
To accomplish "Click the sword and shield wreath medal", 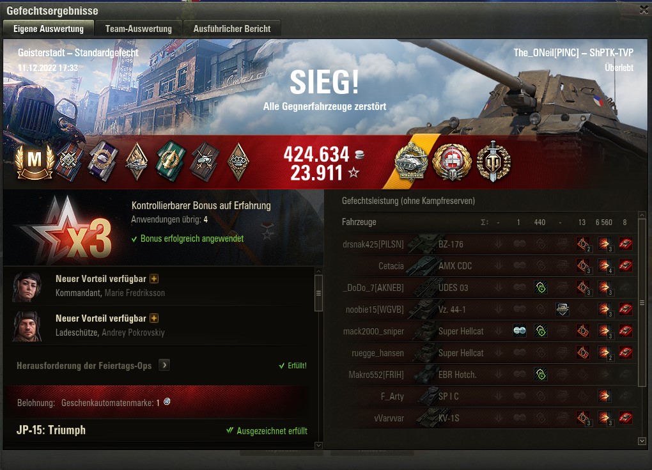I will 493,161.
